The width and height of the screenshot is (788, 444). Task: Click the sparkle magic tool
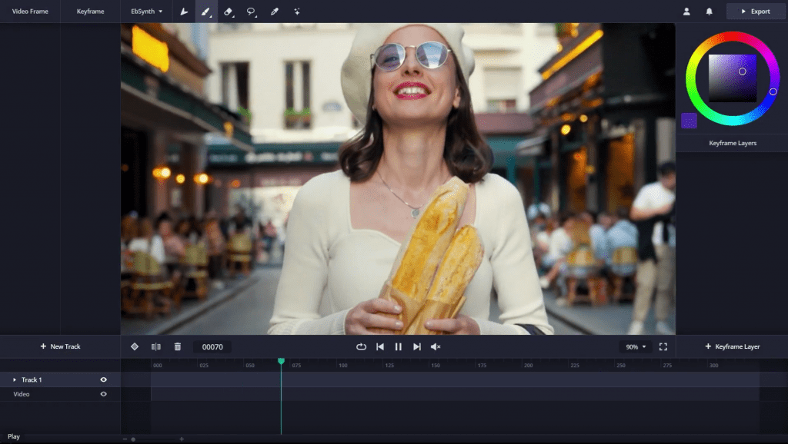click(297, 11)
